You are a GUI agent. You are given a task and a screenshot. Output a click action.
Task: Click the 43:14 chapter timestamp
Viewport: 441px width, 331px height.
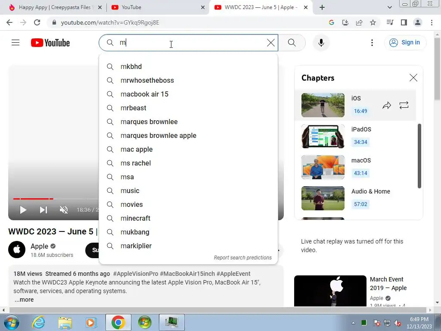pos(360,173)
